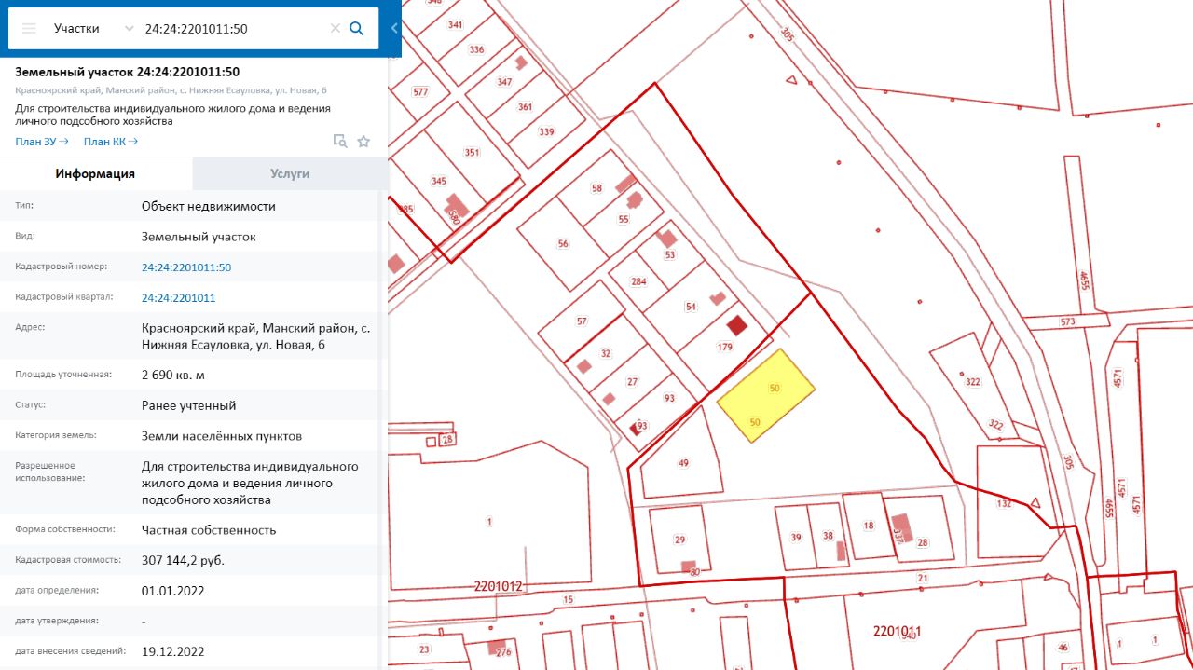
Task: Open the План ЗУ link
Action: pyautogui.click(x=42, y=142)
